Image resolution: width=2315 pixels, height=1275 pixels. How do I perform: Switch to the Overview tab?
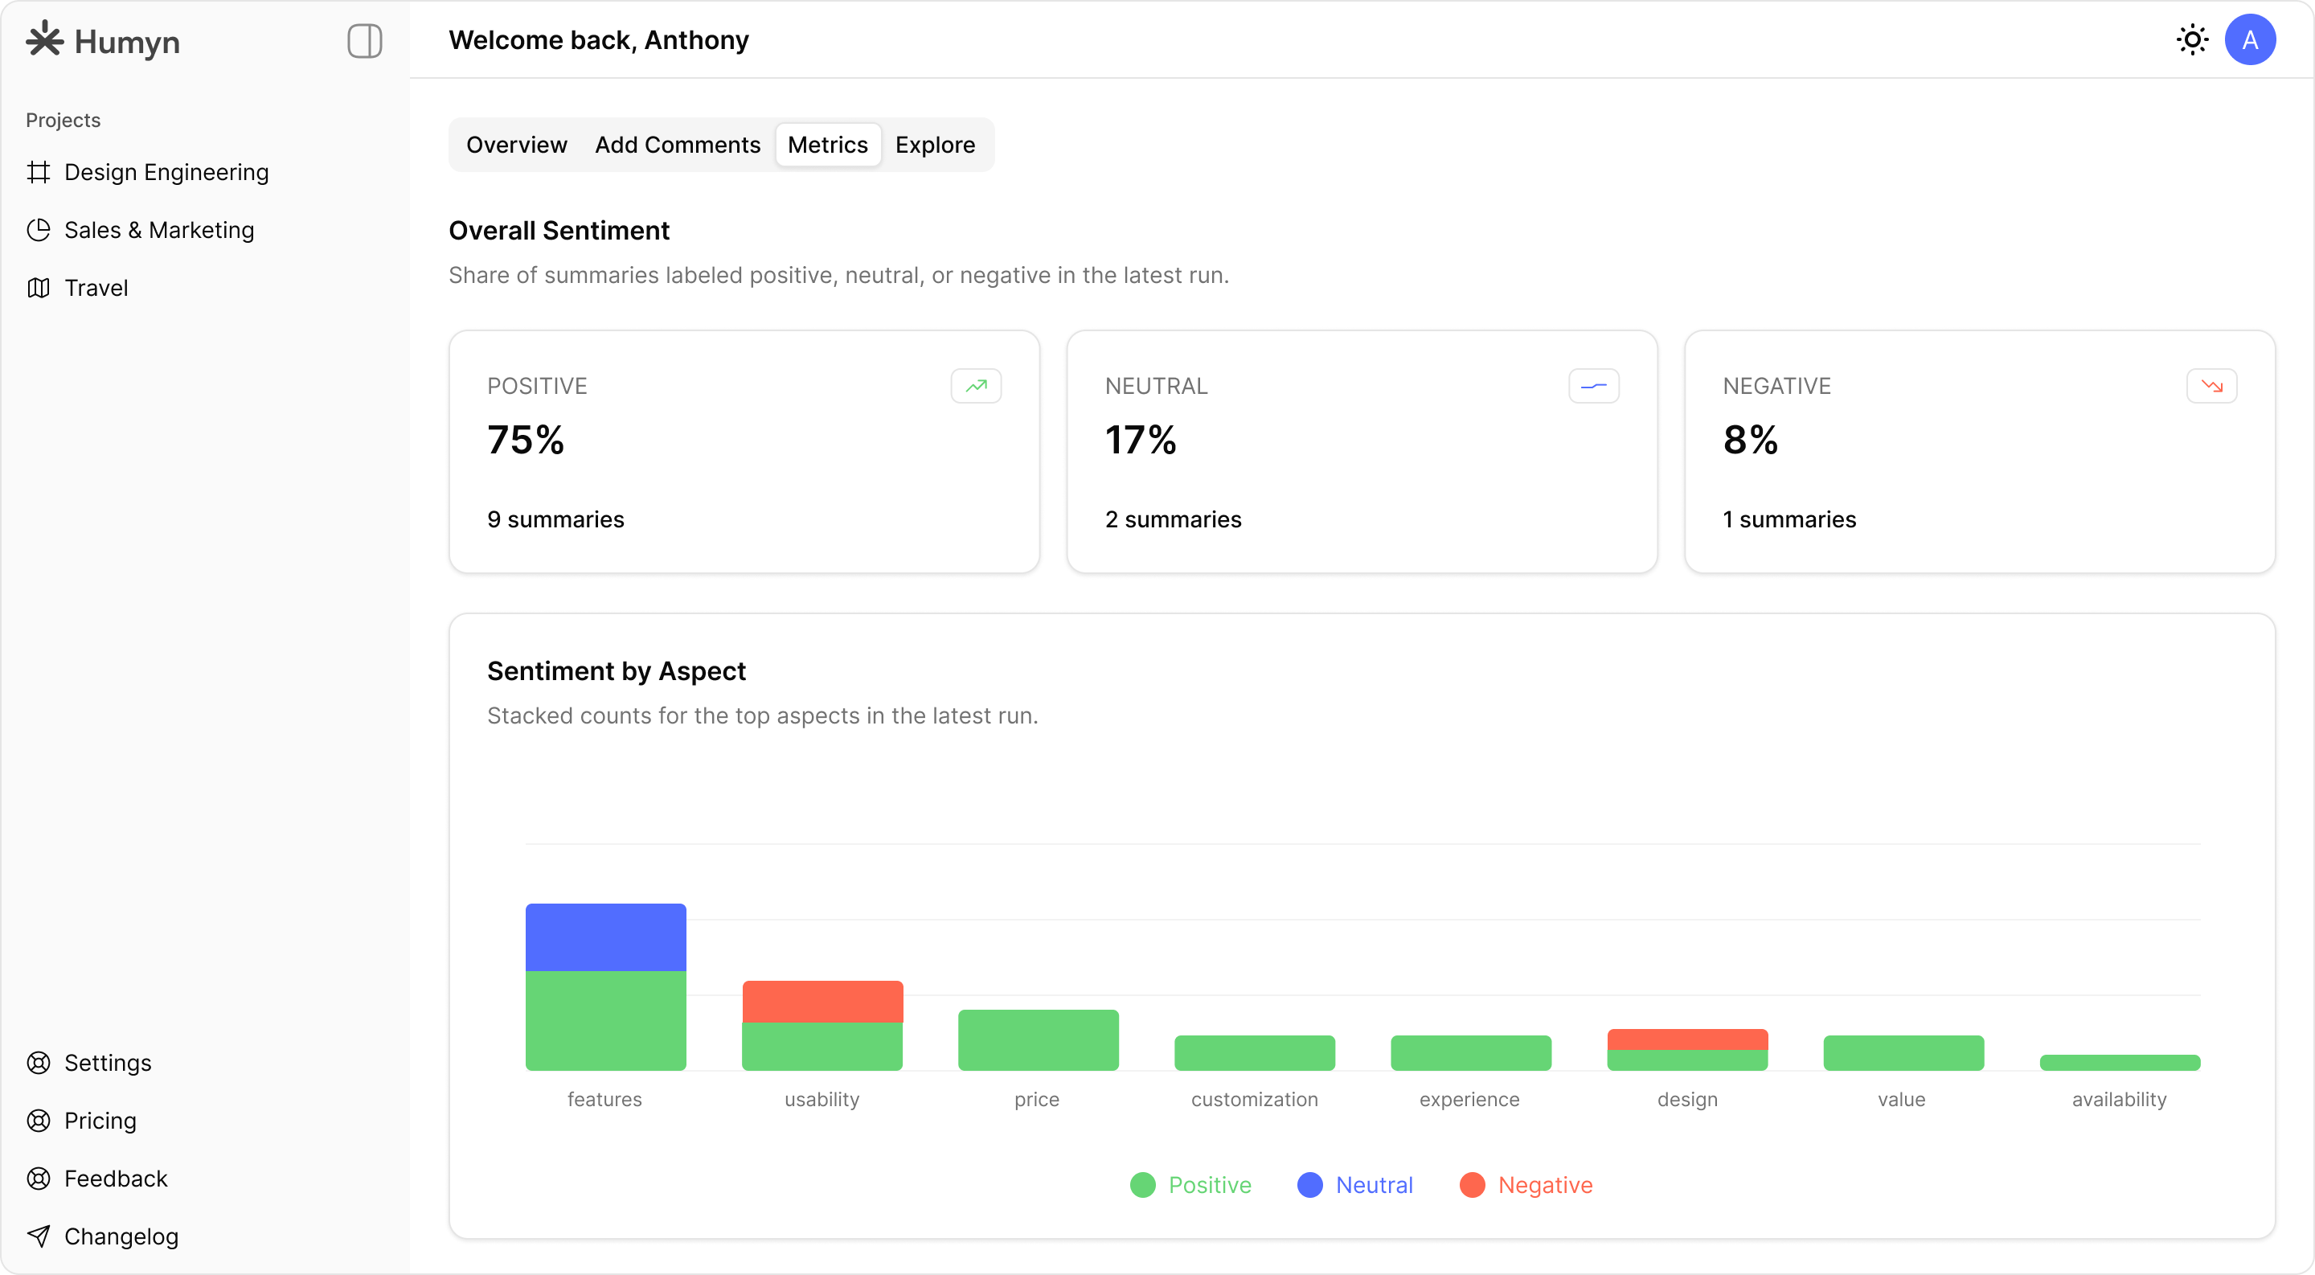click(x=516, y=145)
